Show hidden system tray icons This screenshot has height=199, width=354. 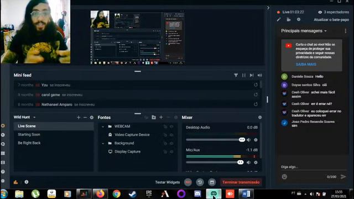[305, 194]
